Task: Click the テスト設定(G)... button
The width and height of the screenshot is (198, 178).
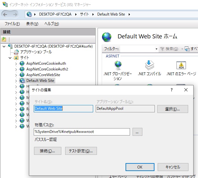Action: pyautogui.click(x=81, y=151)
